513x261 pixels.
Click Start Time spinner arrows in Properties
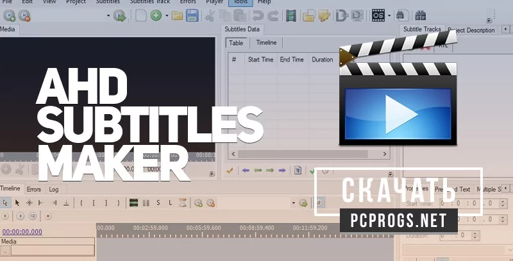[503, 203]
